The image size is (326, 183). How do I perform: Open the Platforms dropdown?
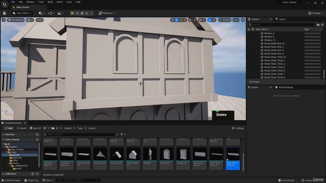(106, 13)
